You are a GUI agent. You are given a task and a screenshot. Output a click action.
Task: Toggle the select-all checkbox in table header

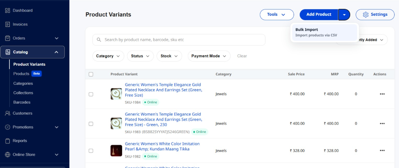pos(91,74)
